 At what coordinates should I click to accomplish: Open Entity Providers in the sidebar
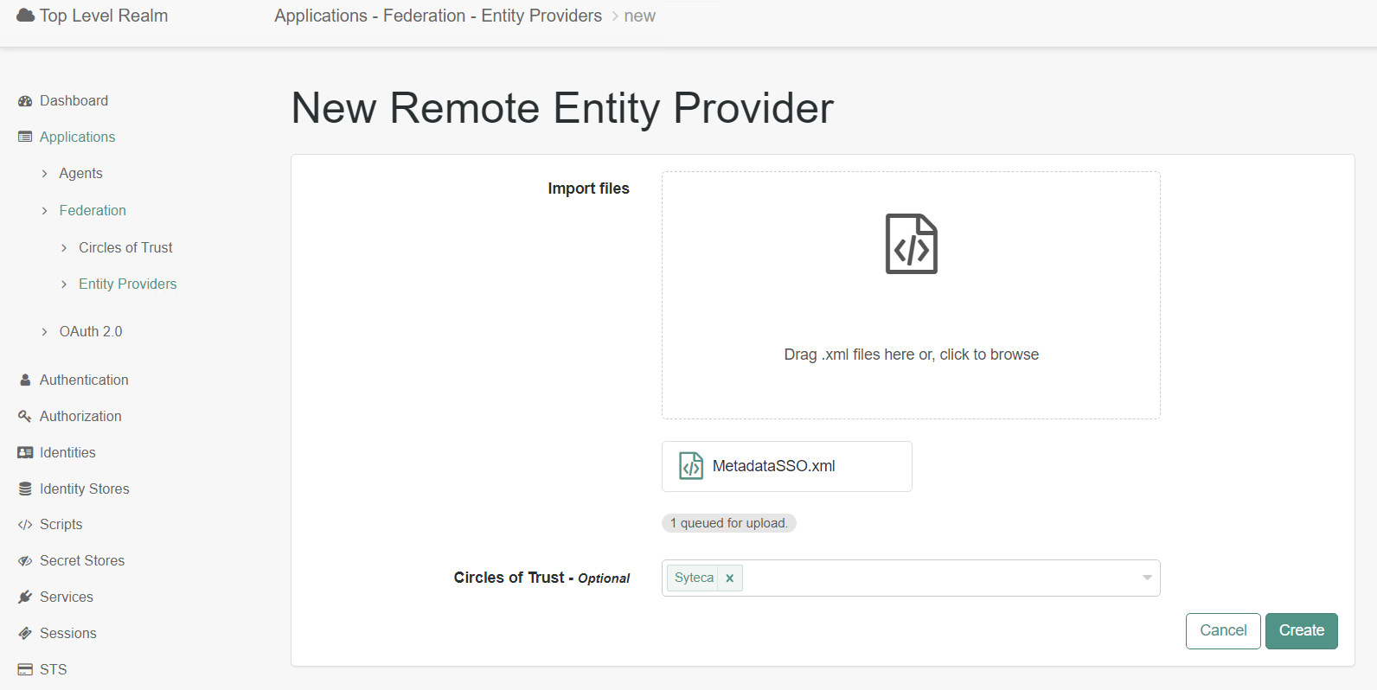[x=127, y=284]
